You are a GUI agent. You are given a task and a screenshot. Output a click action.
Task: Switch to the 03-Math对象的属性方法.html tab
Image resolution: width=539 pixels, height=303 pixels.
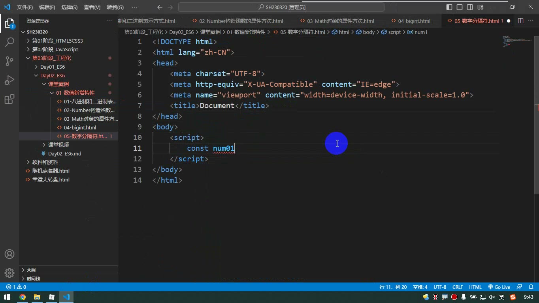click(x=340, y=21)
